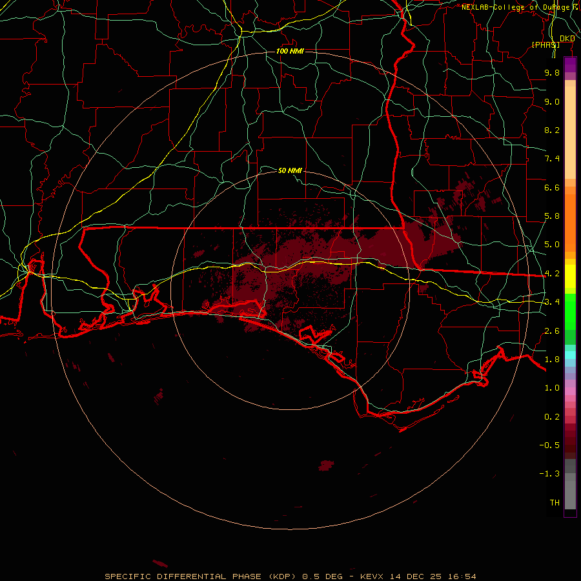Select the 8.2 scale value
This screenshot has height=581, width=581.
[x=552, y=130]
